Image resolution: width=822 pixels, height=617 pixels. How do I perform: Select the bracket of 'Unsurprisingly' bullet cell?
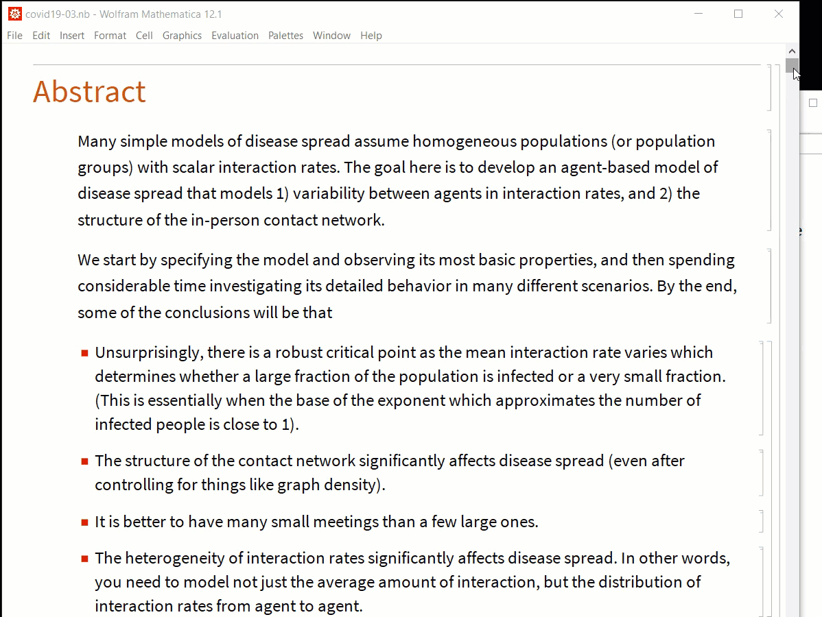click(761, 388)
